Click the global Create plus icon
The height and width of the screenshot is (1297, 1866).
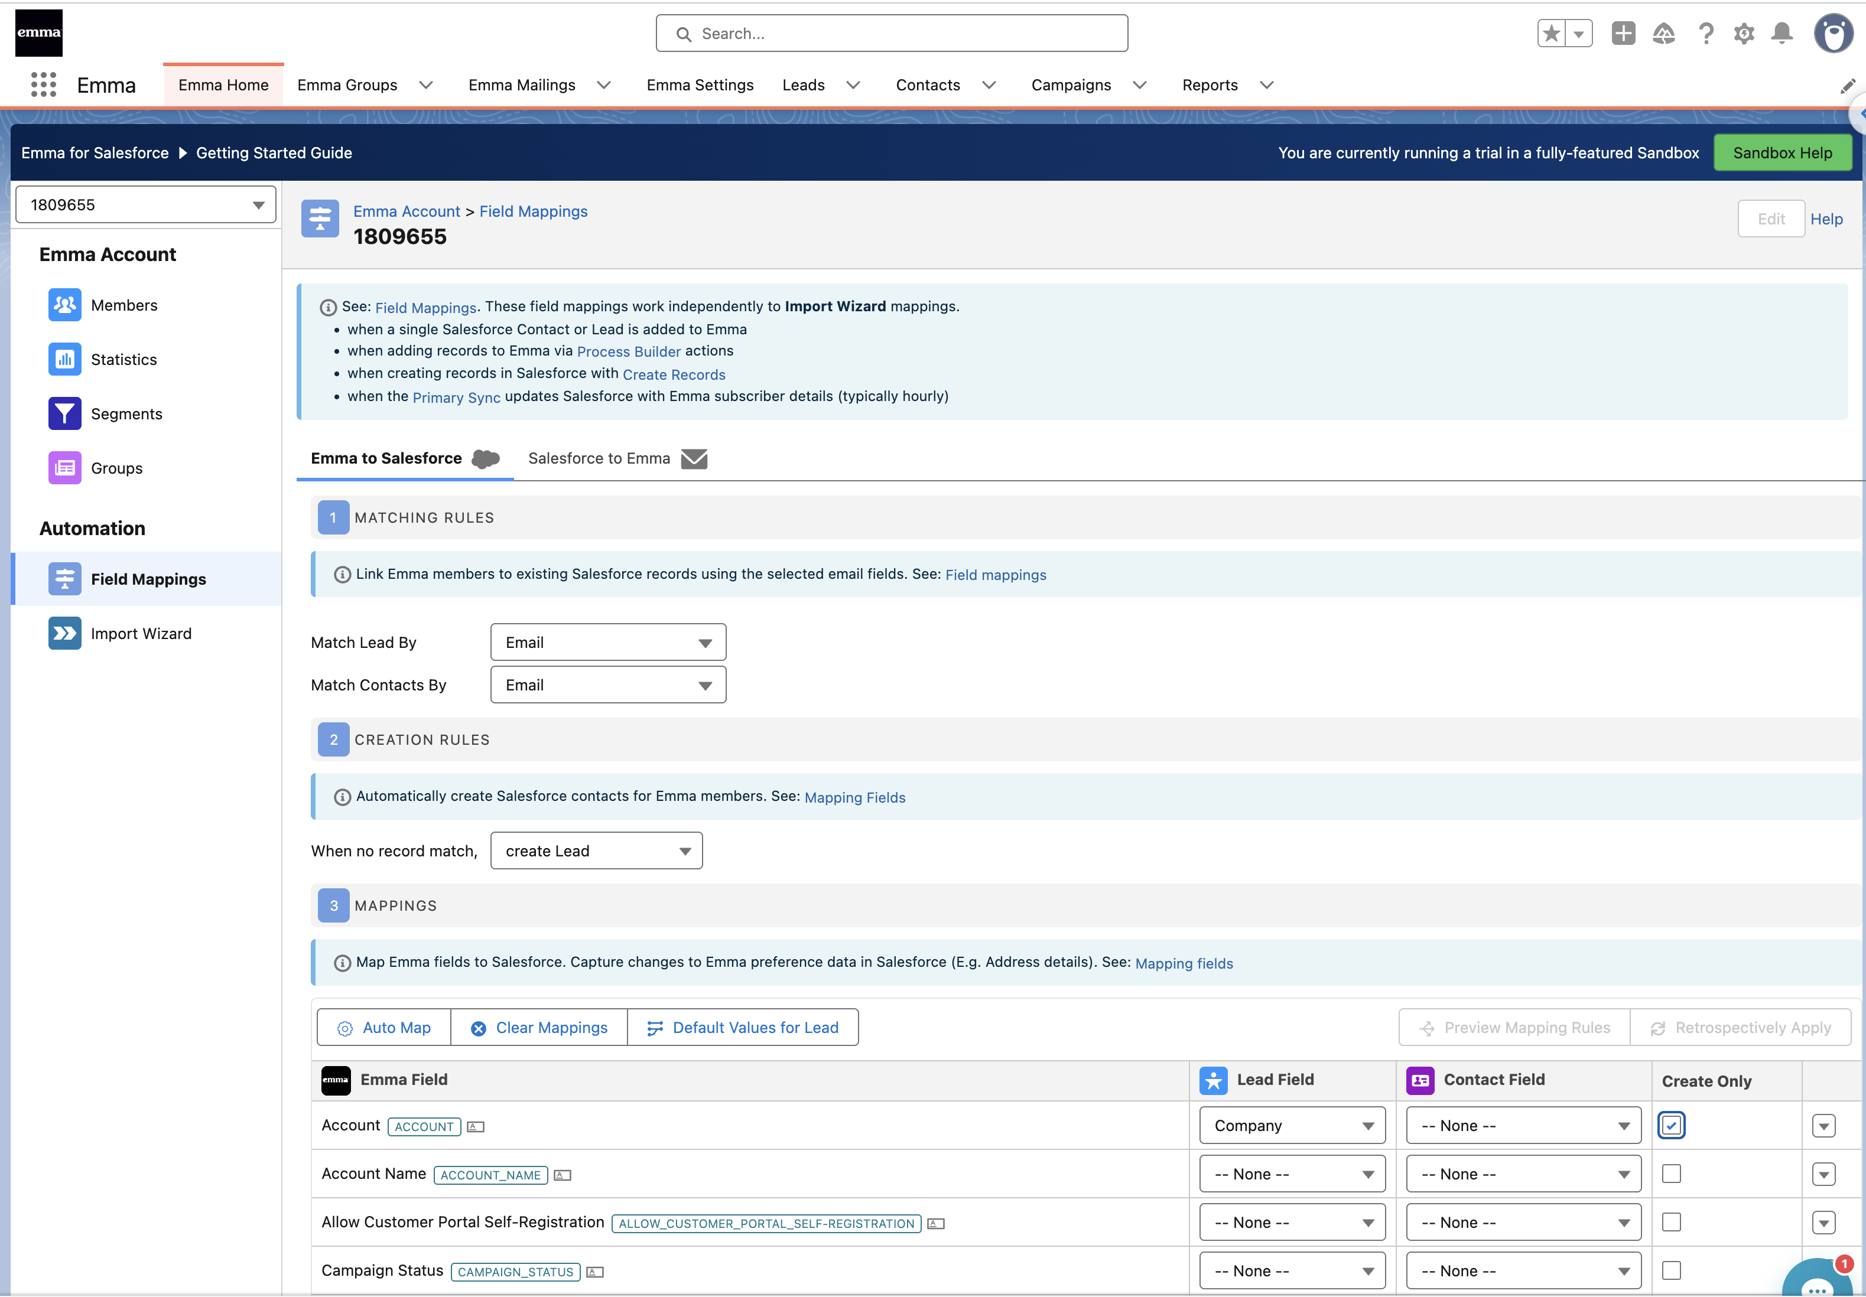1623,33
